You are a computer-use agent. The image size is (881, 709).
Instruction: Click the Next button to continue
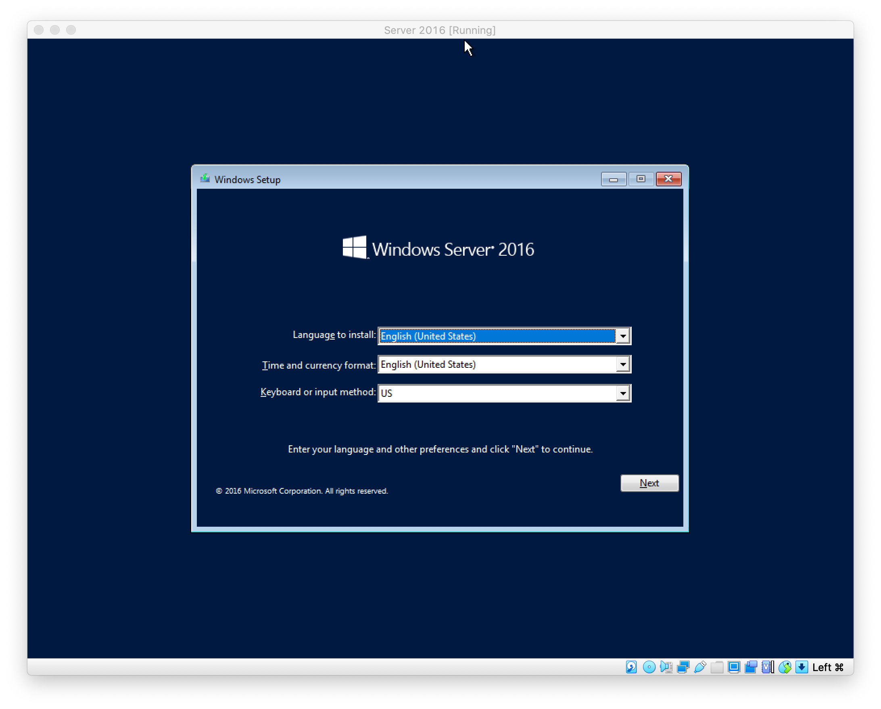649,482
